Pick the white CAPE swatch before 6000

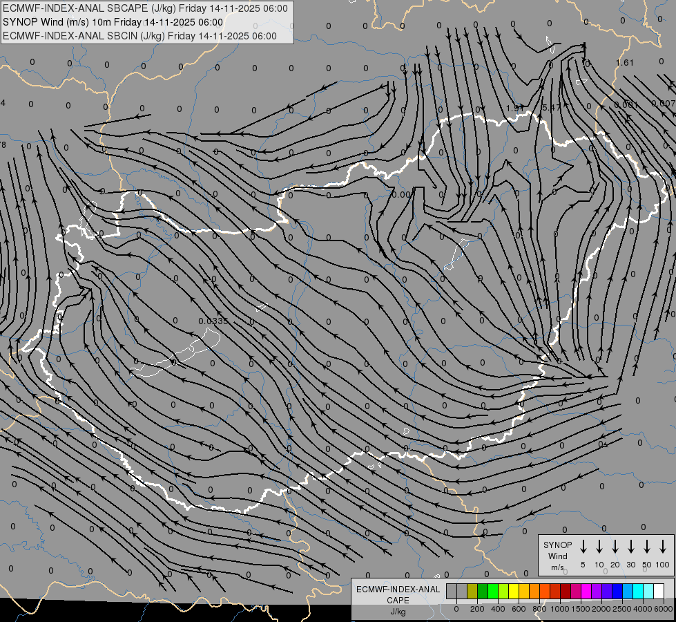click(659, 591)
